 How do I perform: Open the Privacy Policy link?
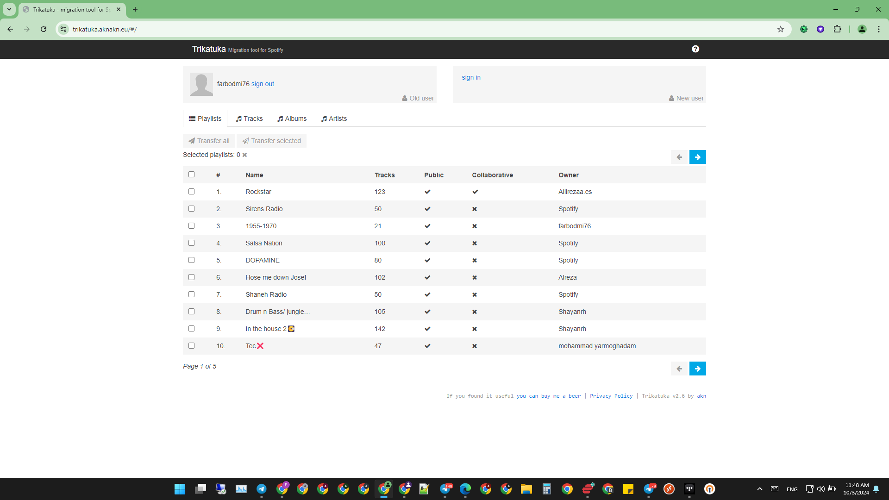[611, 396]
